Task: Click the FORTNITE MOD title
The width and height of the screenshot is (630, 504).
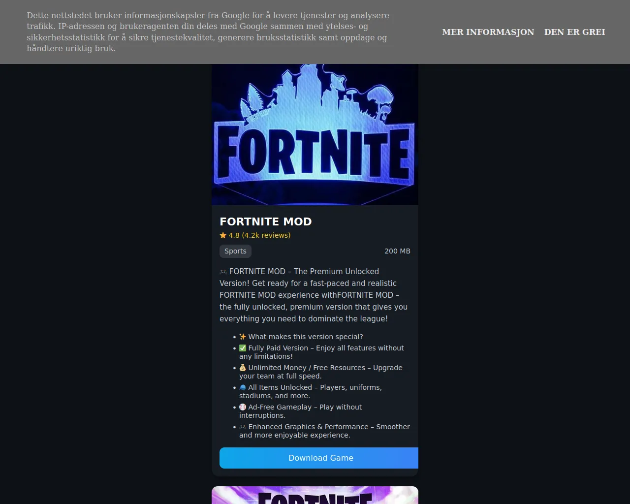Action: click(x=266, y=221)
